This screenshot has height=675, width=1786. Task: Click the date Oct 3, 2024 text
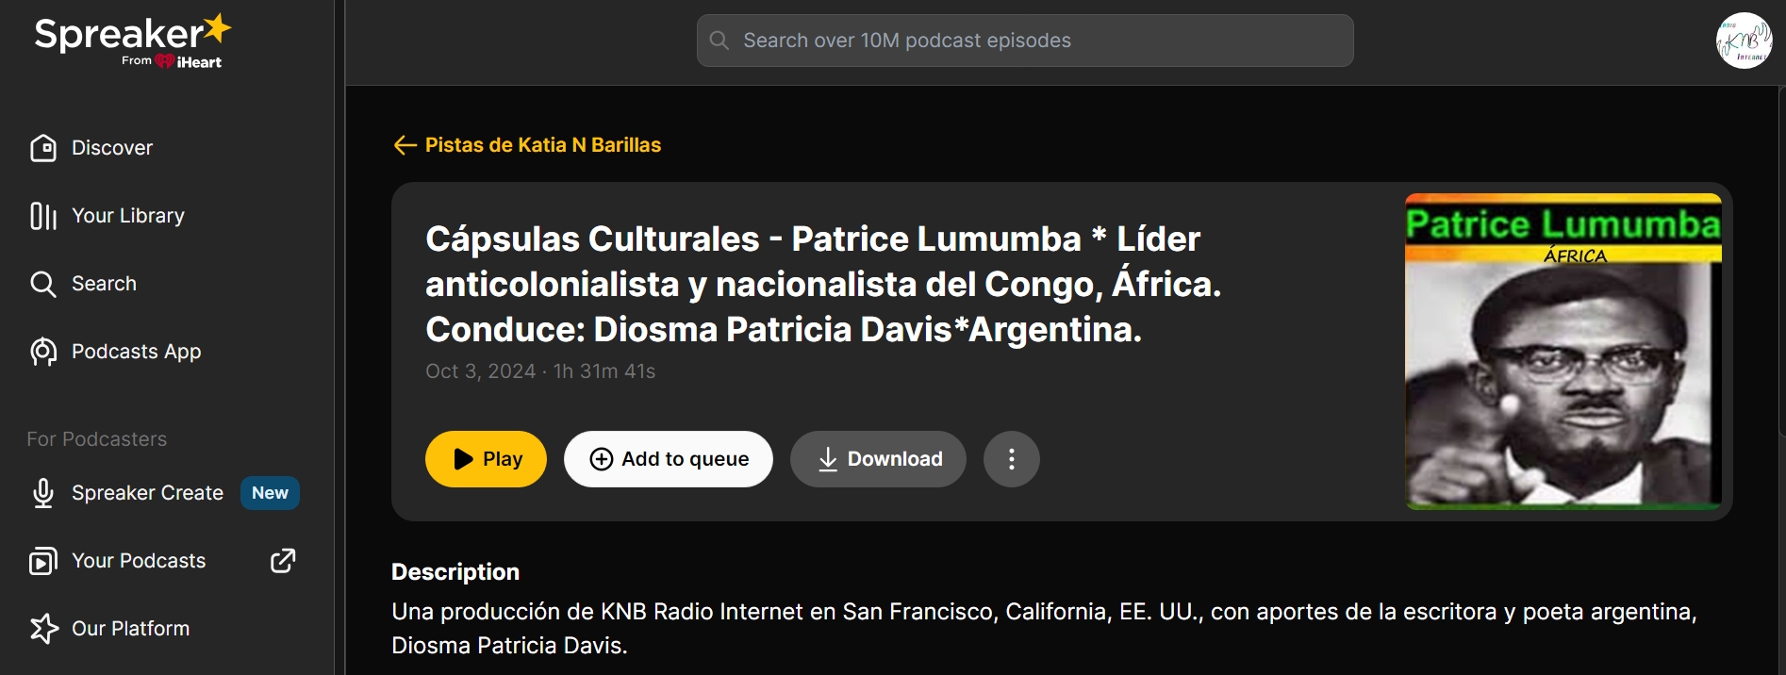pyautogui.click(x=480, y=371)
